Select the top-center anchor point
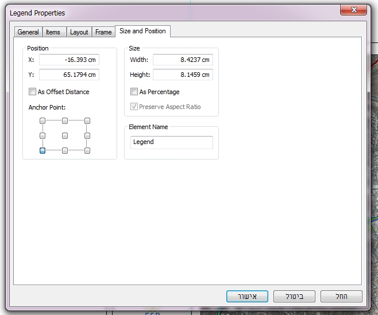The width and height of the screenshot is (378, 315). 65,120
